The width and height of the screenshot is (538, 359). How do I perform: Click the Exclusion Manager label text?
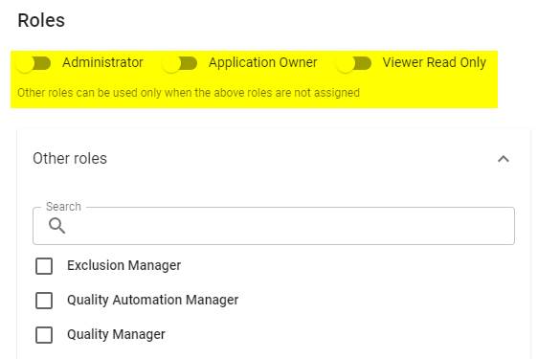pos(123,265)
